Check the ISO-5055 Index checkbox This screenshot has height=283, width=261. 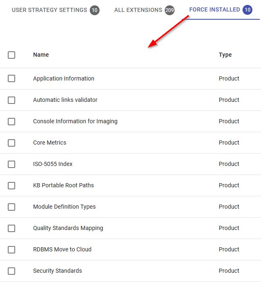[x=11, y=164]
